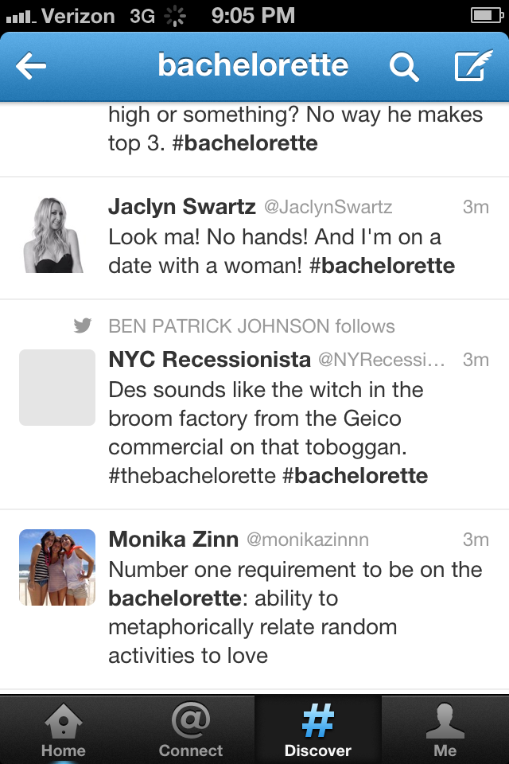Tap #bachelorette hashtag in Jaclyn's tweet
This screenshot has width=509, height=764.
pyautogui.click(x=382, y=265)
